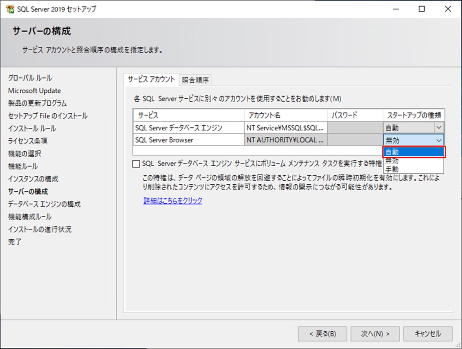Click the 次へ(N) button

[x=375, y=334]
